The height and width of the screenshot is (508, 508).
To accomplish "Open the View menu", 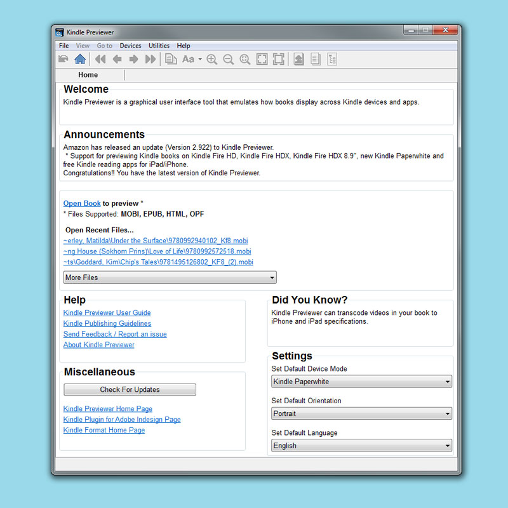I will tap(83, 46).
